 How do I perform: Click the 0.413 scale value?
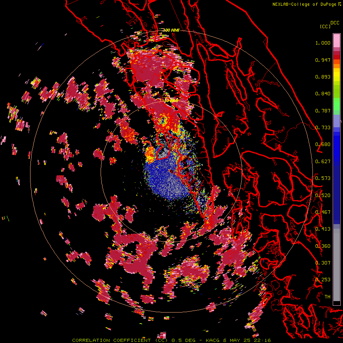point(323,229)
